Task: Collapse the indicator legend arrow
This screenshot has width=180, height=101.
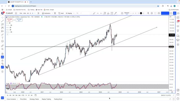Action: click(x=7, y=34)
